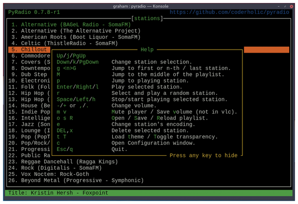Select station 18 Lounge
The height and width of the screenshot is (204, 298).
(29, 131)
